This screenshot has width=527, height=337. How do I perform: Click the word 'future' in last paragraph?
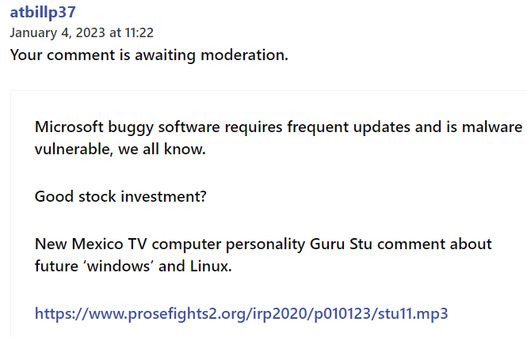click(56, 266)
